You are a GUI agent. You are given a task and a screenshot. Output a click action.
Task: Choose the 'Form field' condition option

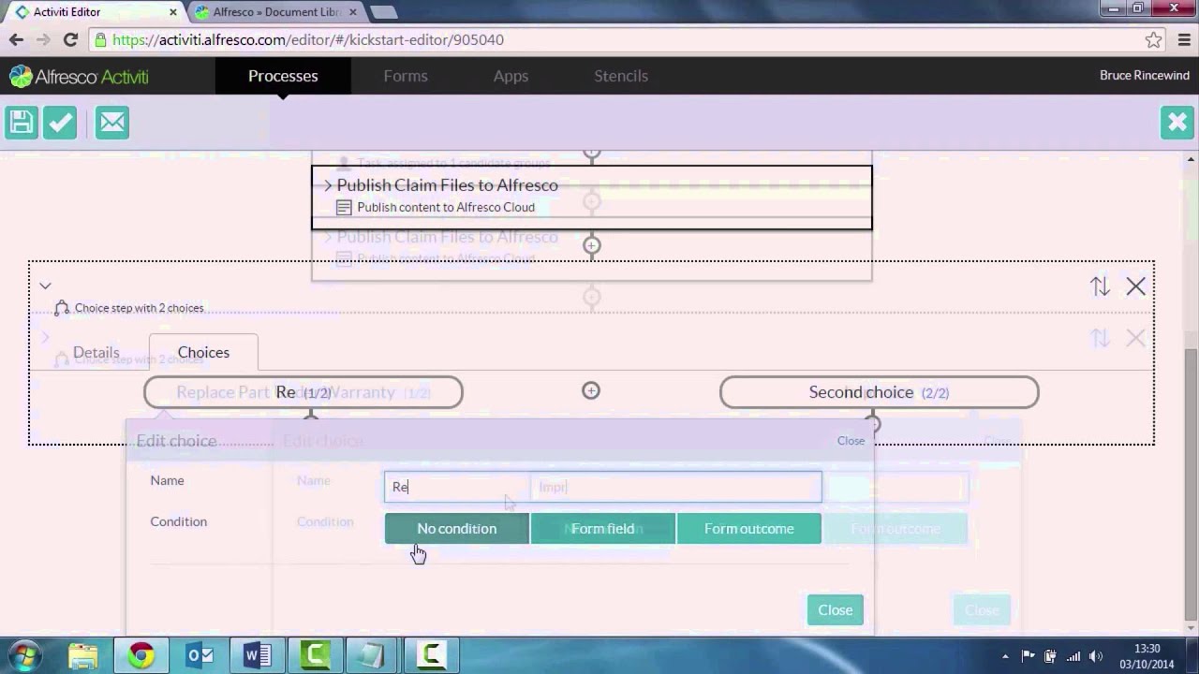[x=602, y=529]
